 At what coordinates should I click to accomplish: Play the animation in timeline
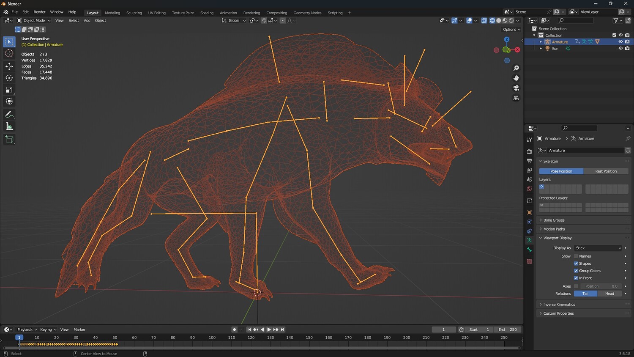[x=269, y=330]
